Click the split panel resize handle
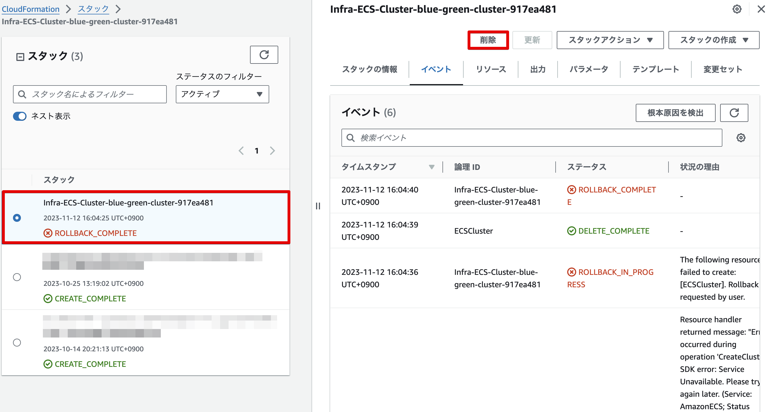The height and width of the screenshot is (412, 776). tap(318, 206)
